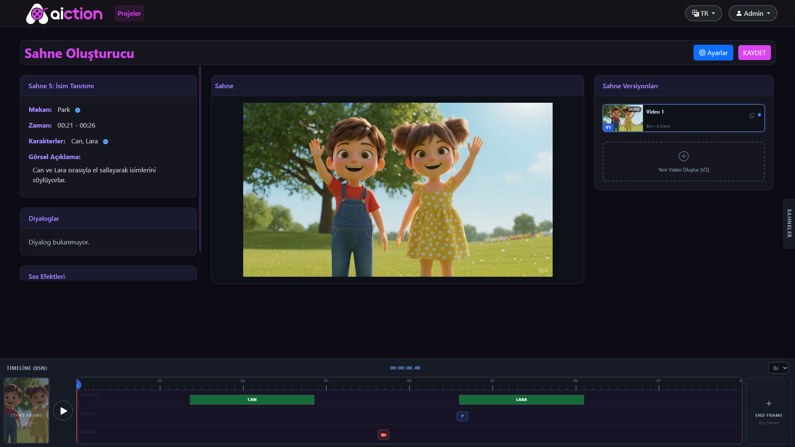This screenshot has width=795, height=447.
Task: Add an end frame with plus icon
Action: click(x=768, y=404)
